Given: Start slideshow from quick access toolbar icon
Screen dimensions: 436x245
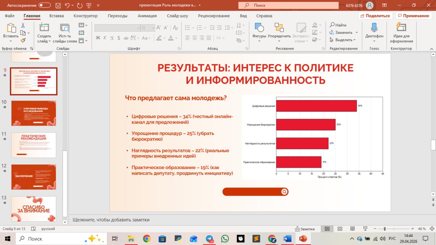Looking at the screenshot, I should (x=89, y=5).
